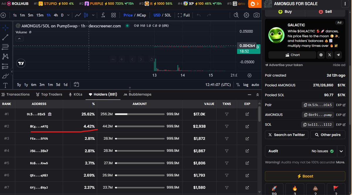
Task: Select the brush drawing tool
Action: point(5,76)
